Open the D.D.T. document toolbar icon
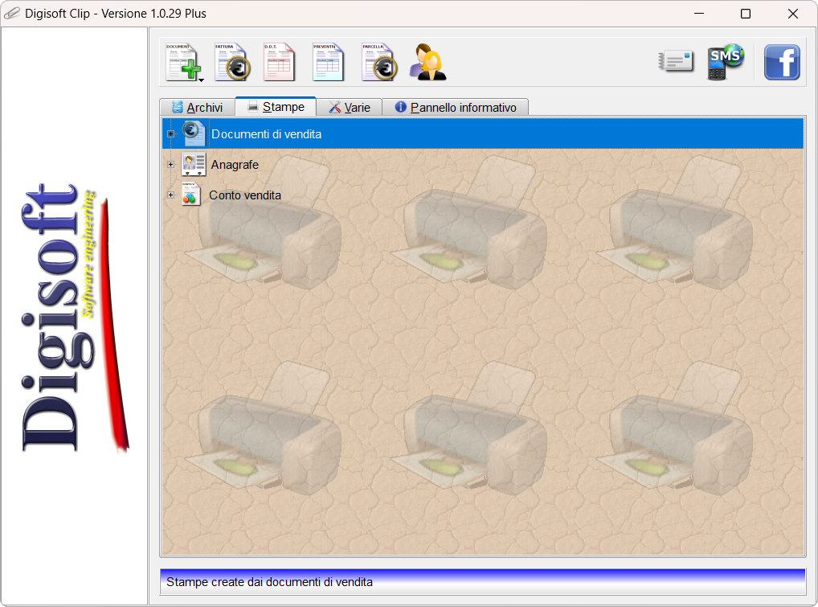This screenshot has height=607, width=818. click(279, 62)
